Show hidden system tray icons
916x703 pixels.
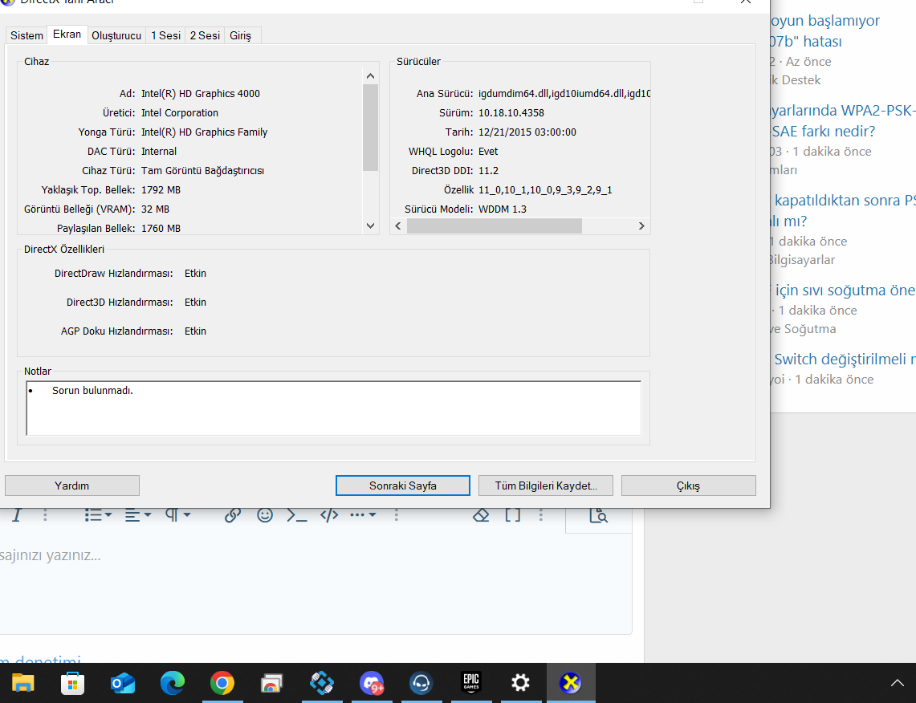[x=897, y=683]
